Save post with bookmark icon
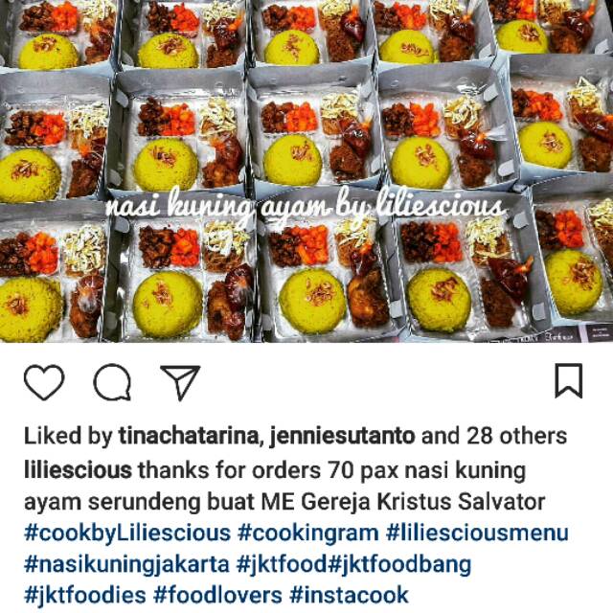The width and height of the screenshot is (613, 613). (x=569, y=381)
